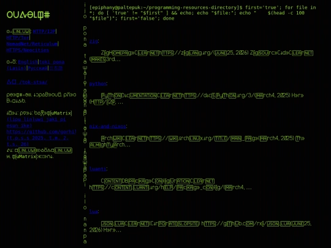The image size is (331, 248).
Task: Open the python file link
Action: point(97,84)
